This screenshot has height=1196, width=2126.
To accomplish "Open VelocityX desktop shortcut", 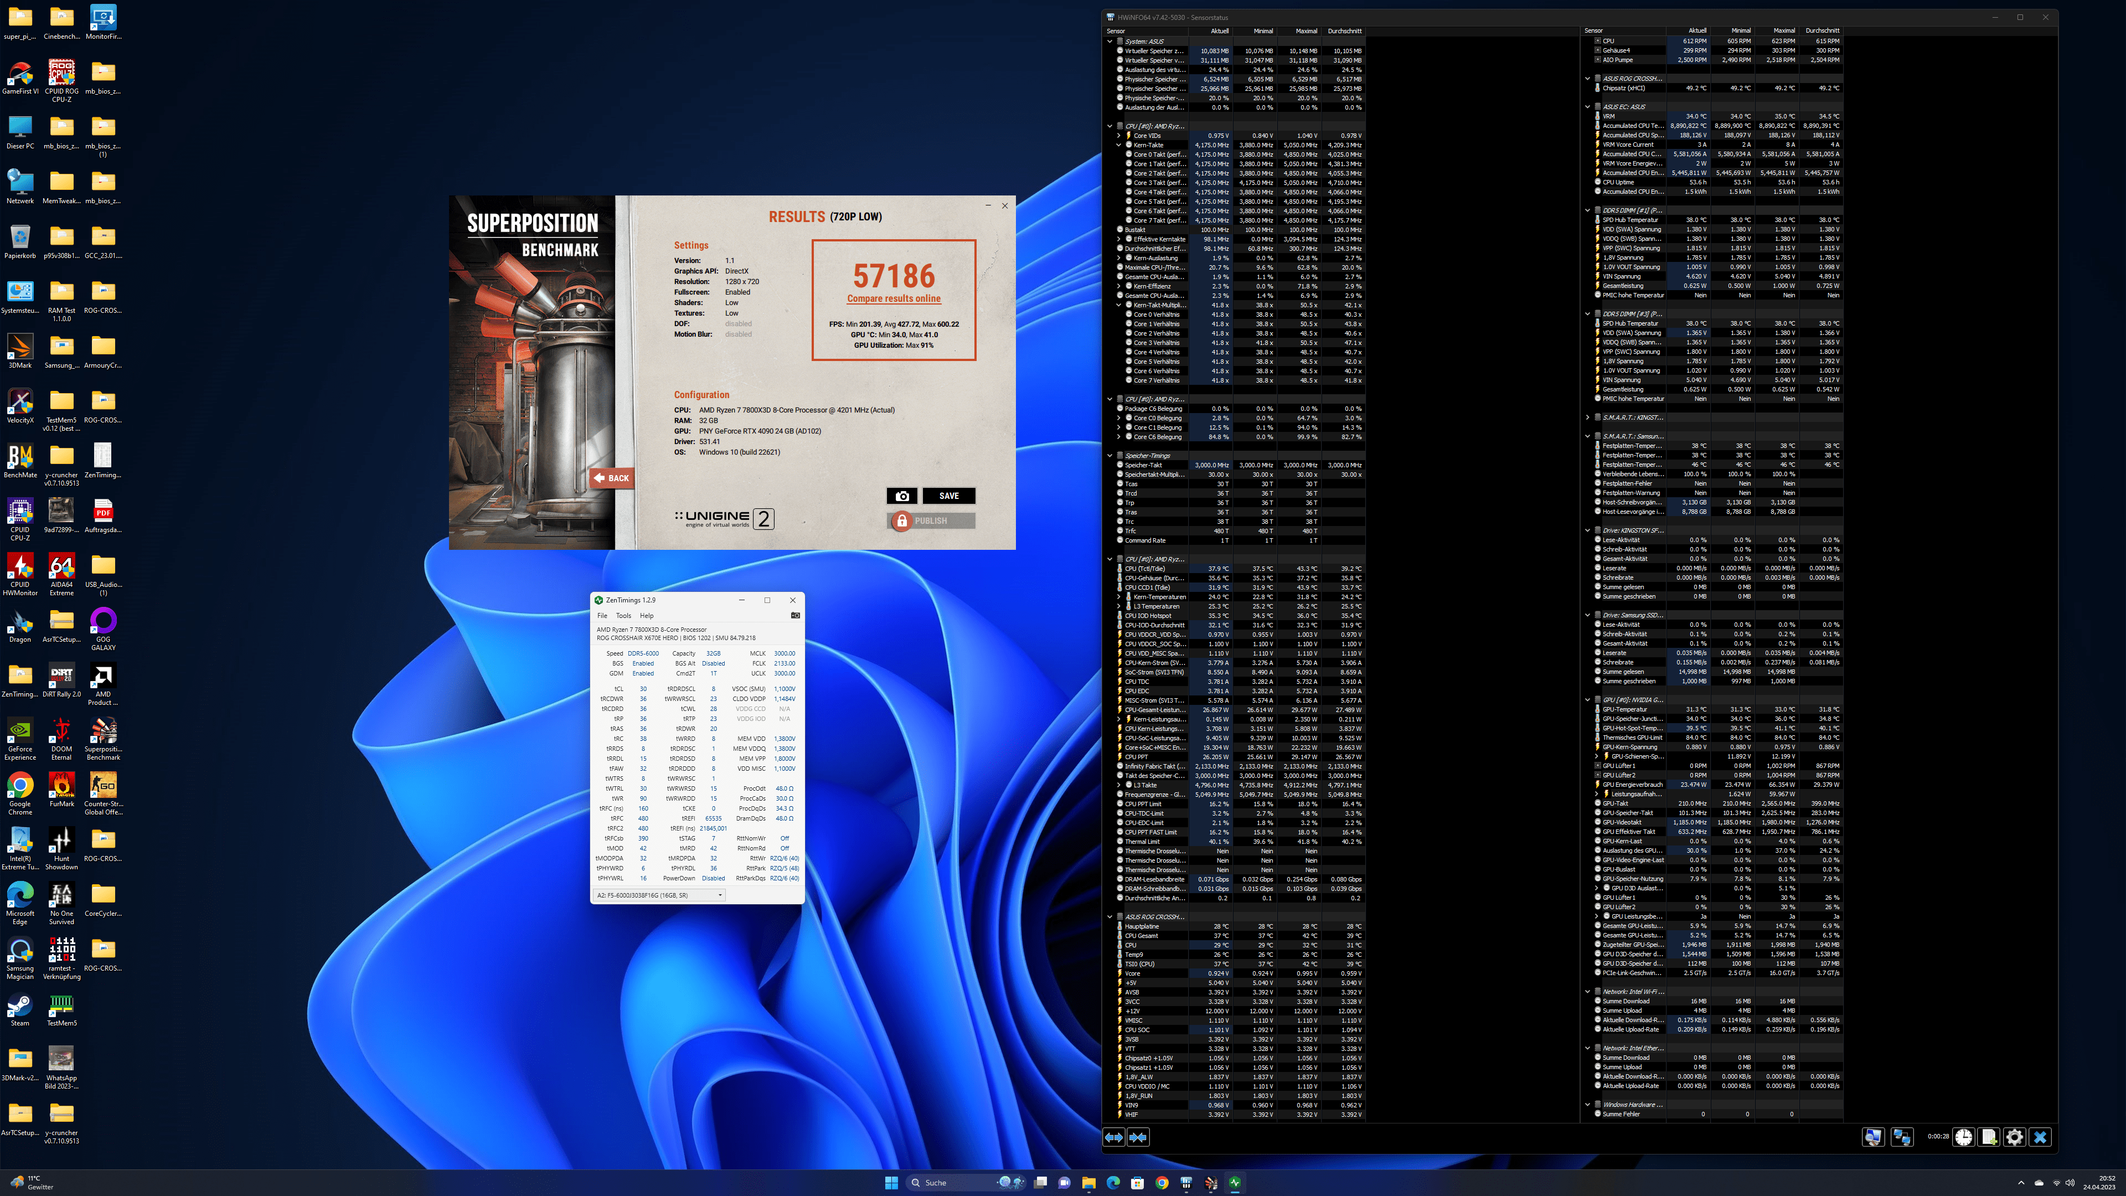I will coord(20,406).
